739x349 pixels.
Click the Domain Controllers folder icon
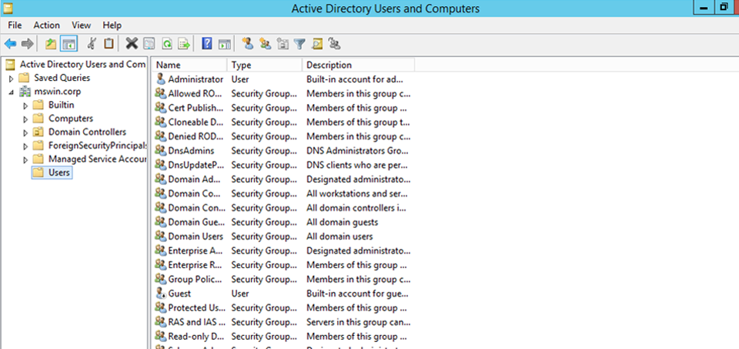[x=38, y=132]
